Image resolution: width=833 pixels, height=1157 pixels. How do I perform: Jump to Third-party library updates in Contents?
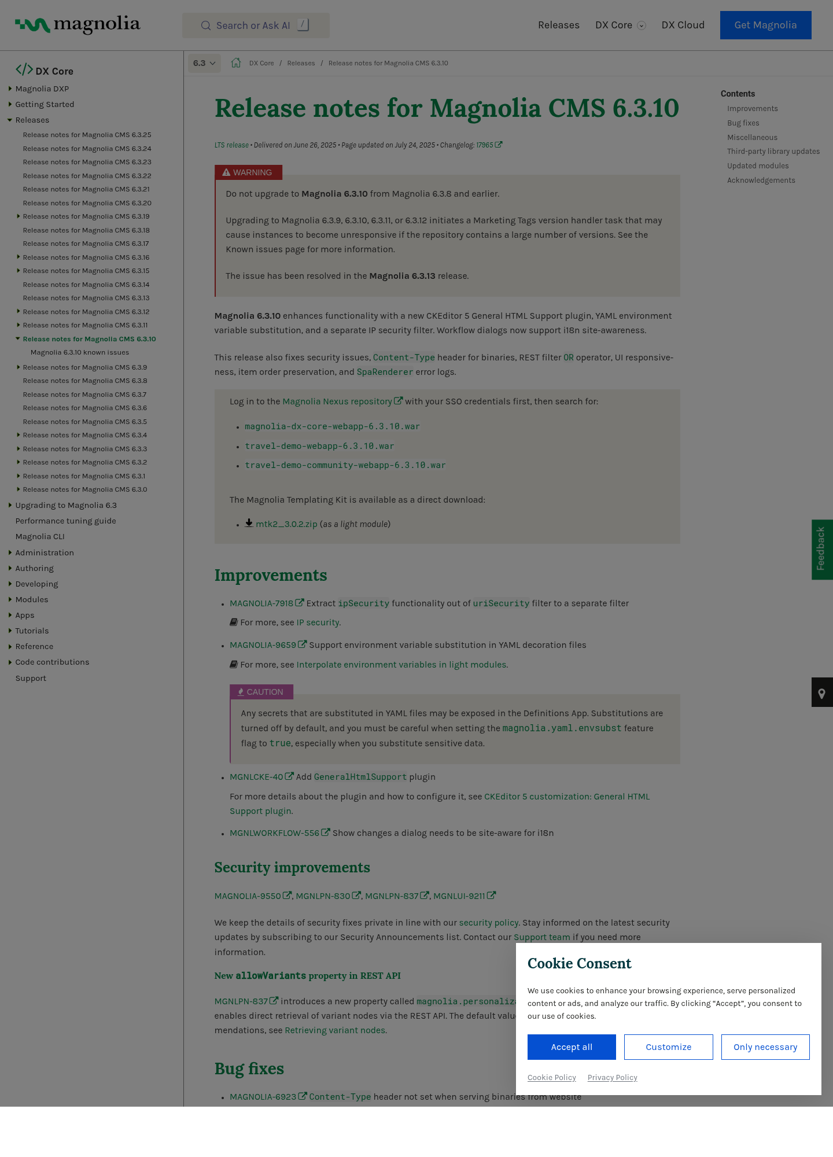[773, 152]
